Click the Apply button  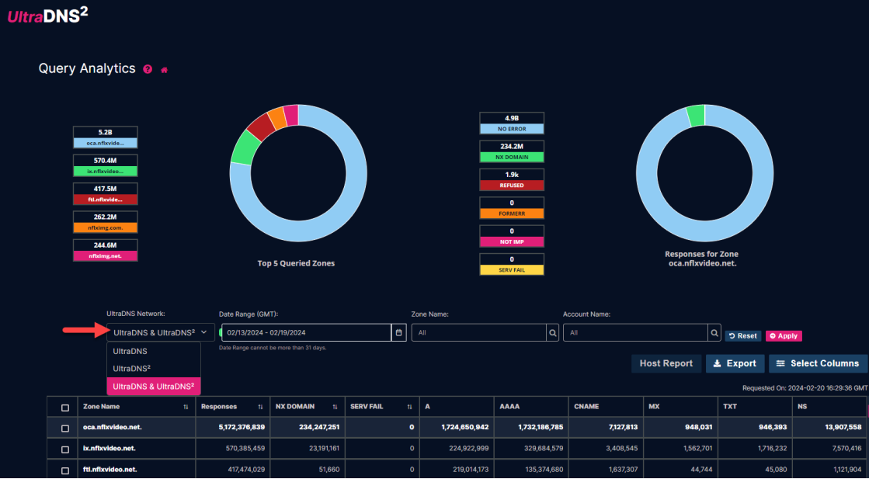784,335
